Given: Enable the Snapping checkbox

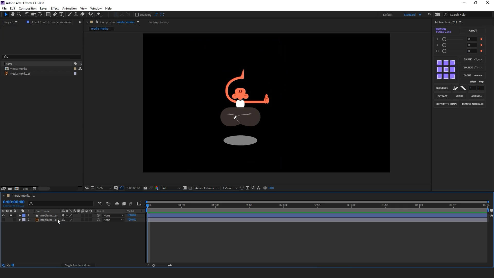Looking at the screenshot, I should (137, 15).
